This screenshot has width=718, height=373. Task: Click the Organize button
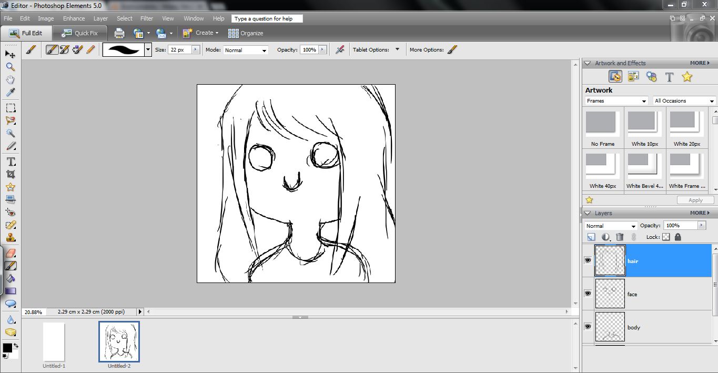(x=246, y=33)
